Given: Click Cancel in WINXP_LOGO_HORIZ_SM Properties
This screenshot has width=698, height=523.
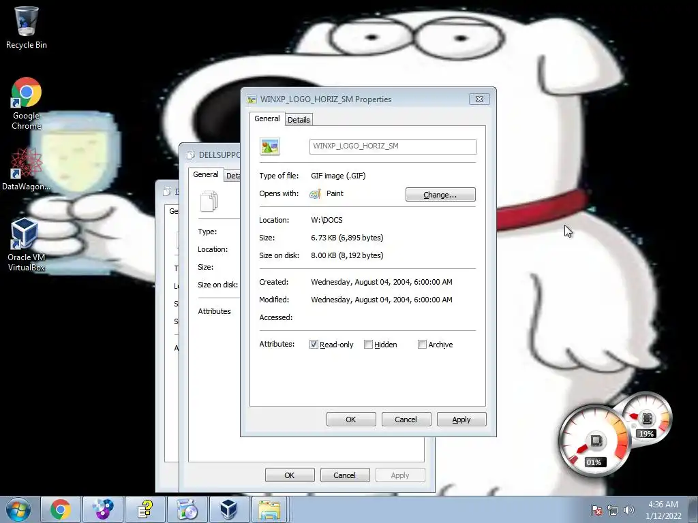Looking at the screenshot, I should [x=406, y=419].
